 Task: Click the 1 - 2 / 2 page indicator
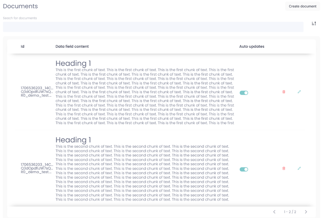290,212
